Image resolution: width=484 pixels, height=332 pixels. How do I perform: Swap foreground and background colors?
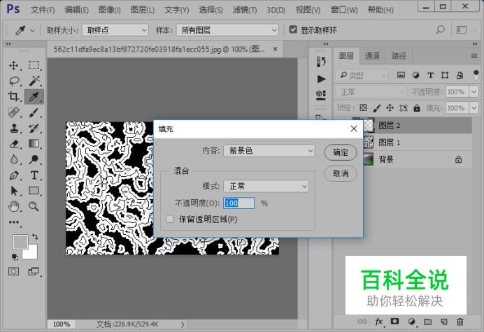[x=35, y=236]
